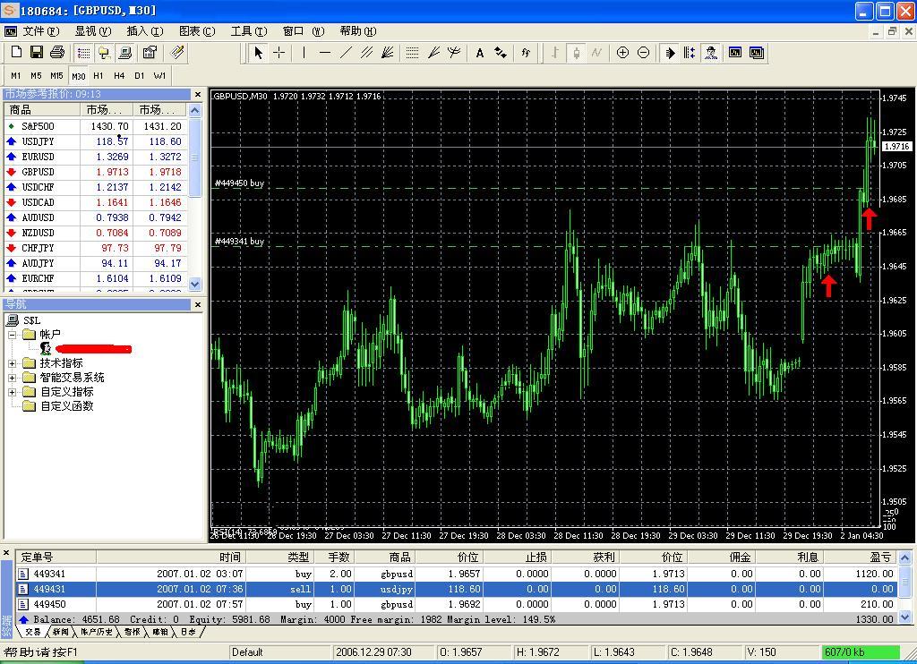Select the trendline drawing tool
The height and width of the screenshot is (664, 917).
(x=346, y=53)
